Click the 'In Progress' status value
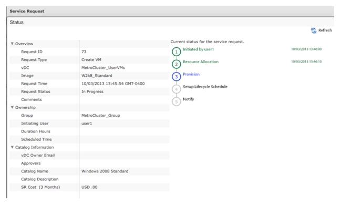 92,91
